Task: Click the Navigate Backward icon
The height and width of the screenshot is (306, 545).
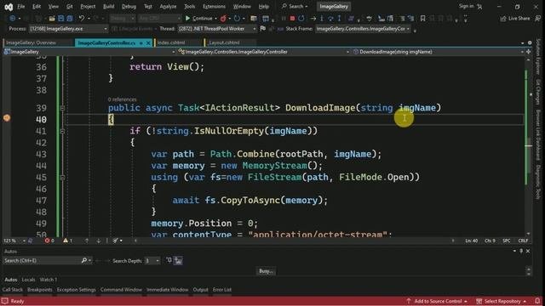Action: click(x=13, y=19)
